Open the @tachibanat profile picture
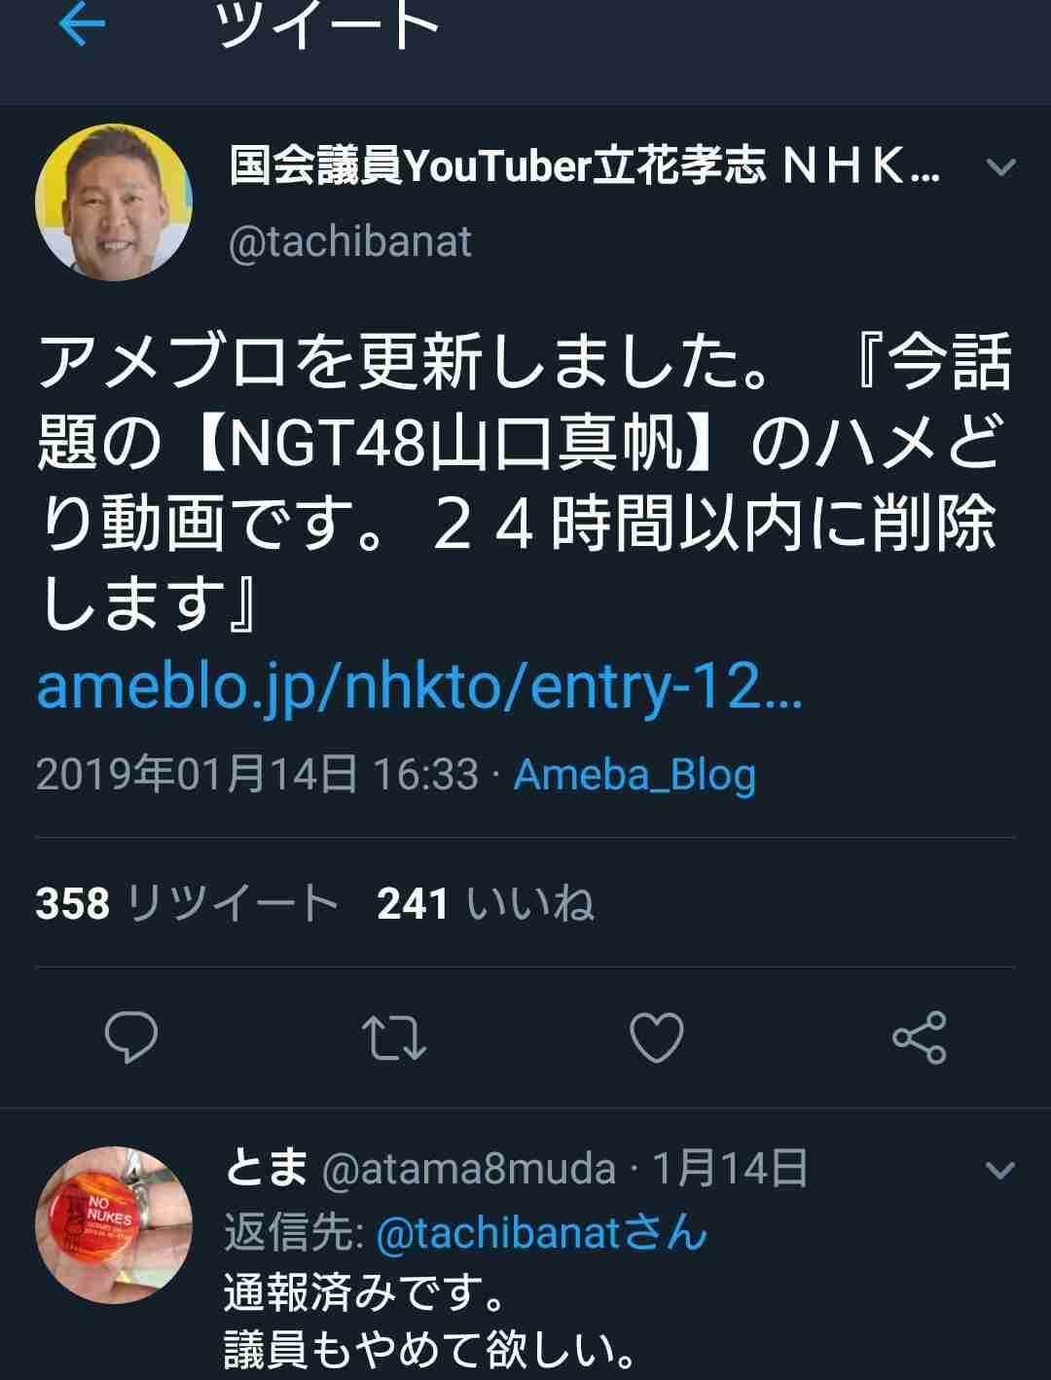 coord(114,202)
